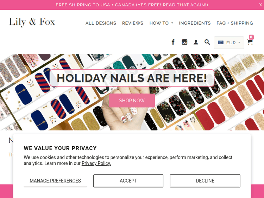Open MANAGE PREFERENCES for cookies
Image resolution: width=264 pixels, height=198 pixels.
click(55, 181)
